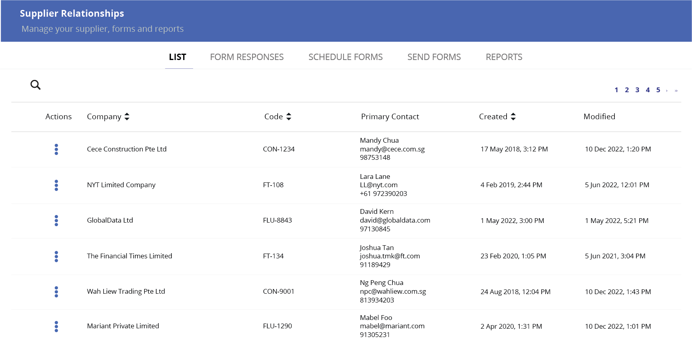Click contact name Joshua Tan
The width and height of the screenshot is (692, 345).
click(377, 248)
